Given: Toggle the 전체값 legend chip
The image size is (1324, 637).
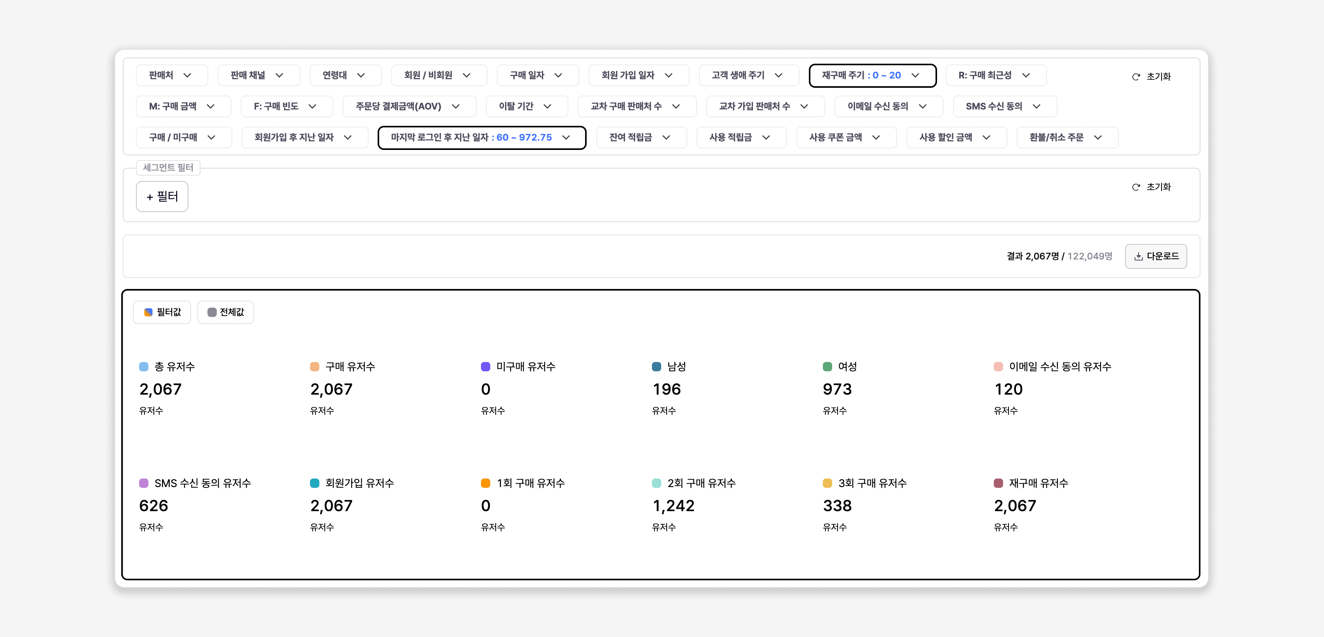Looking at the screenshot, I should tap(226, 312).
